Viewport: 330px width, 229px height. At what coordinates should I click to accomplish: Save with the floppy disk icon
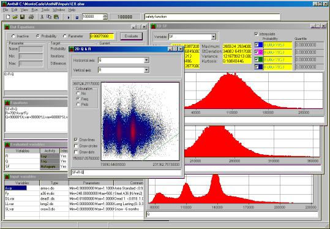coord(22,17)
